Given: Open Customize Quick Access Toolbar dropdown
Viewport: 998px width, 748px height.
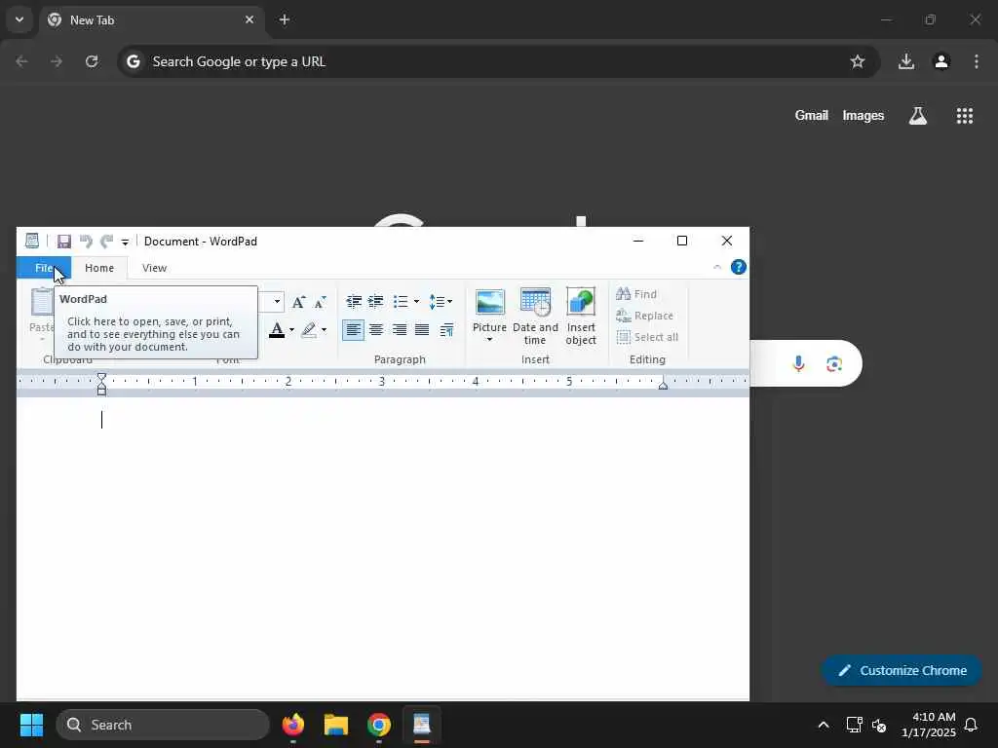Looking at the screenshot, I should coord(125,242).
